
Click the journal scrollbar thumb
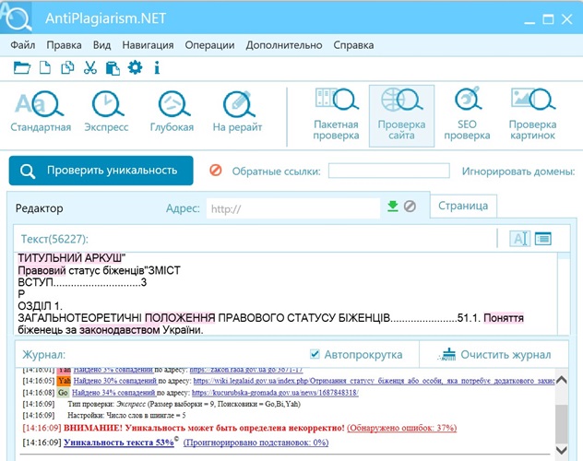[x=561, y=423]
